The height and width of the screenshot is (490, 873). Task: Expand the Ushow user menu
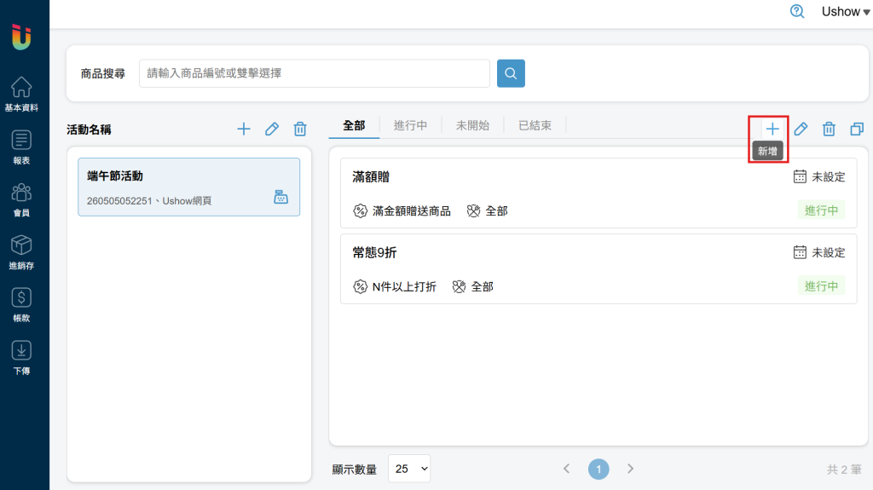[x=845, y=11]
